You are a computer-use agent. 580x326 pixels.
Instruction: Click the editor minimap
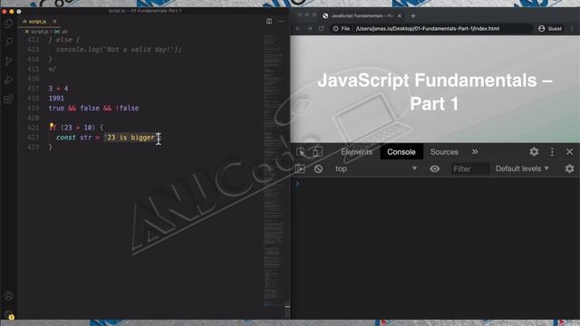tap(274, 170)
